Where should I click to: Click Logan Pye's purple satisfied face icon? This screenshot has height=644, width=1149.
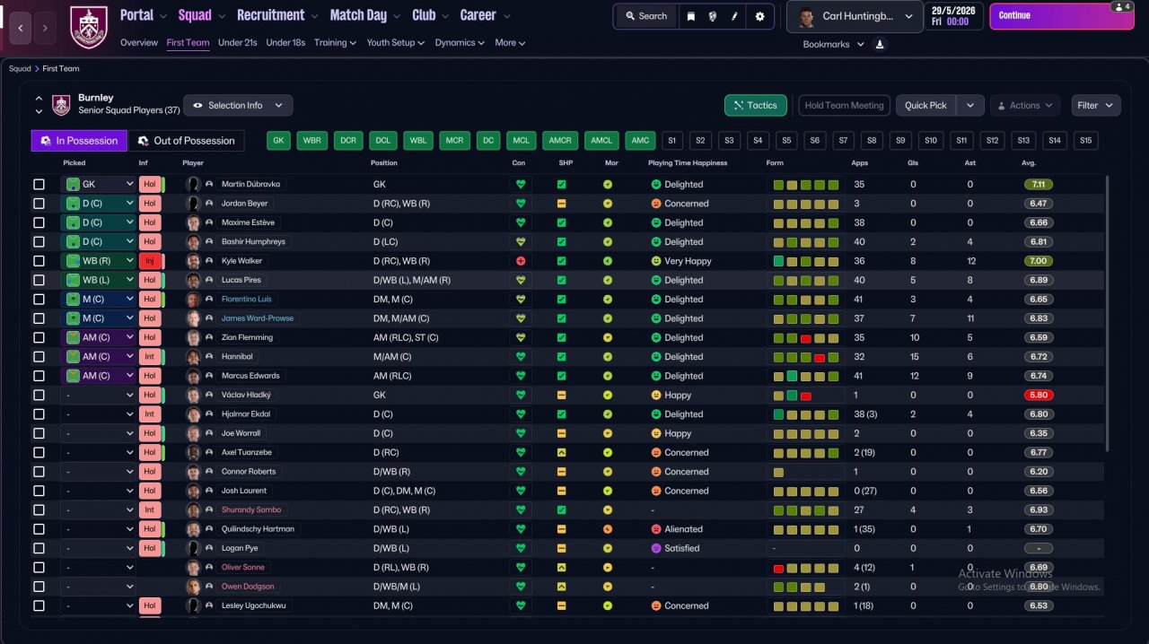pyautogui.click(x=656, y=548)
